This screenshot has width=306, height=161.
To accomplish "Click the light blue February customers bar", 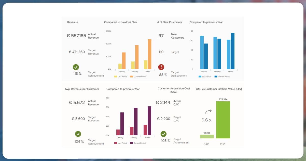I will point(215,53).
